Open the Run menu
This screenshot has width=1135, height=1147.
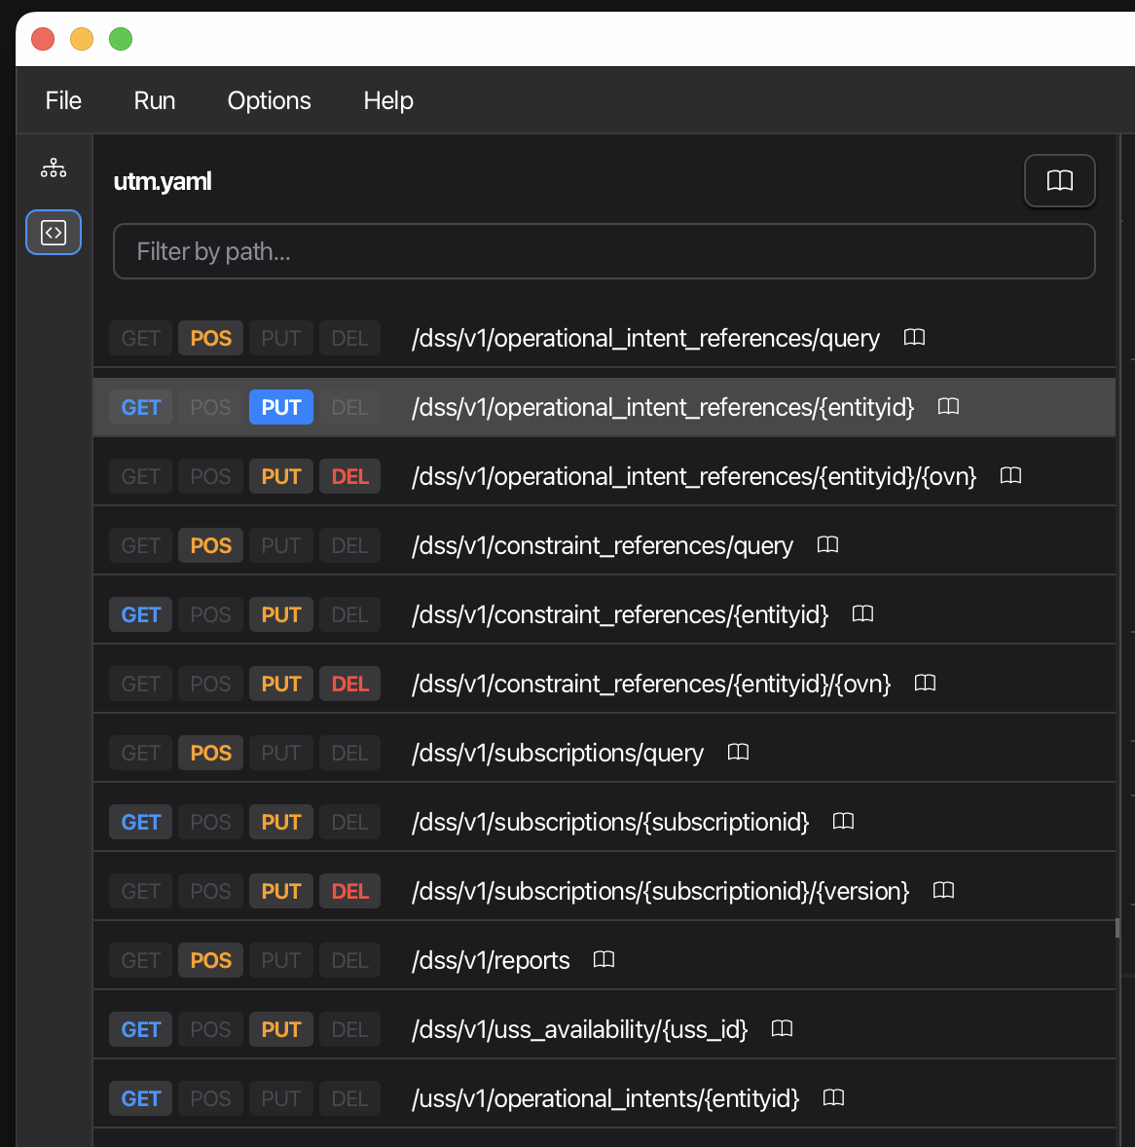155,100
